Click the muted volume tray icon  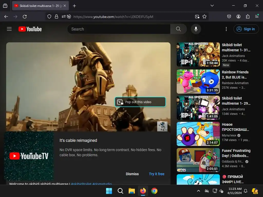point(221,191)
